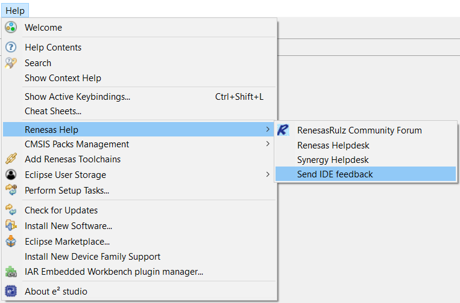Screen dimensions: 460x303
Task: Expand the Eclipse User Storage submenu arrow
Action: [x=268, y=174]
